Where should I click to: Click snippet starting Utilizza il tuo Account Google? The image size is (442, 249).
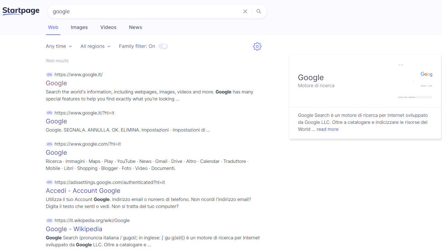click(148, 203)
